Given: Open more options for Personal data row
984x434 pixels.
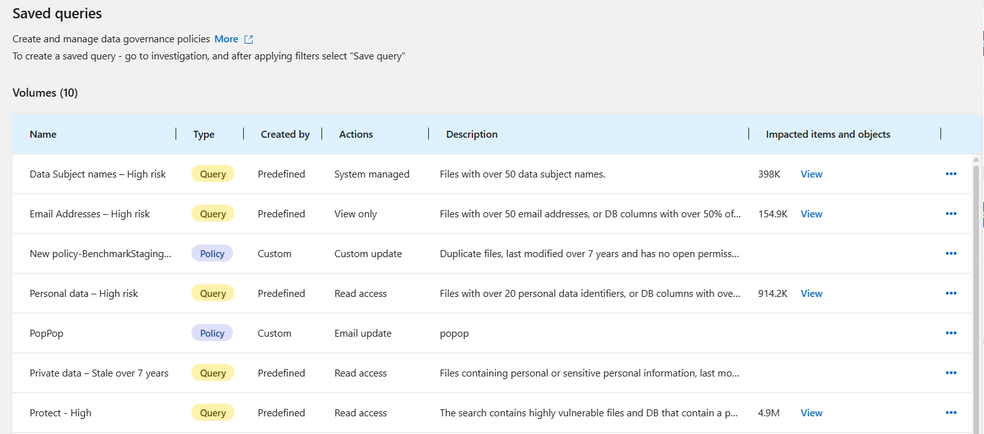Looking at the screenshot, I should click(951, 293).
